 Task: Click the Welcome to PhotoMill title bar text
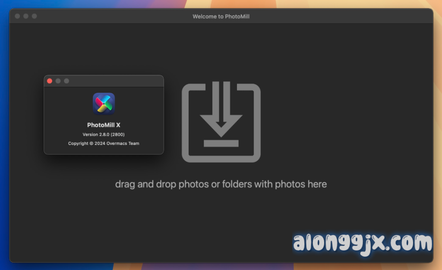(x=221, y=16)
